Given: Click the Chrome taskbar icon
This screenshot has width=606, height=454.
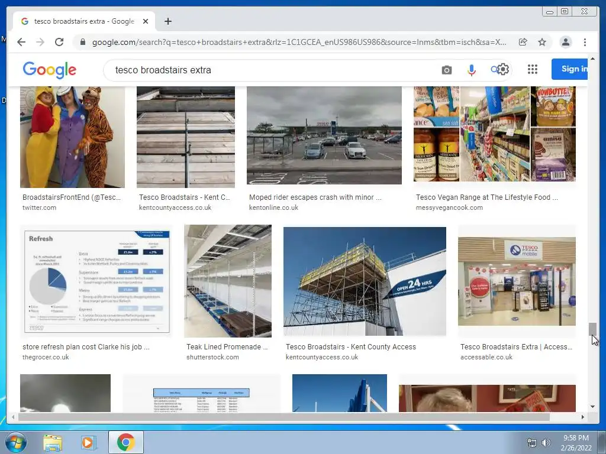Looking at the screenshot, I should click(x=125, y=442).
